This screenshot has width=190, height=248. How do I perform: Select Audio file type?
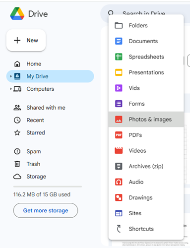click(x=146, y=182)
